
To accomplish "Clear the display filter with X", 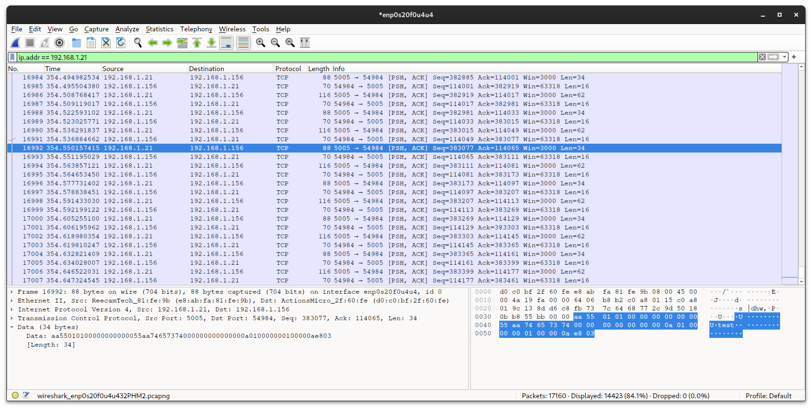I will pyautogui.click(x=762, y=57).
